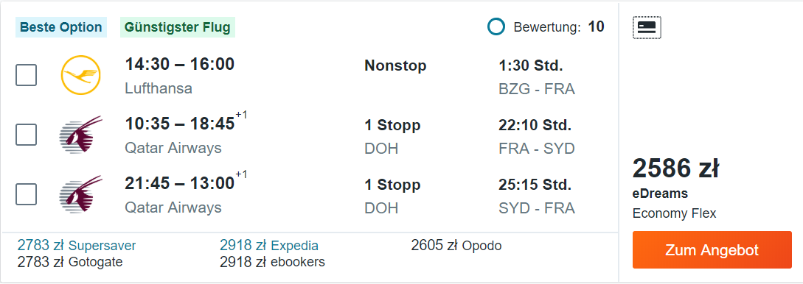
Task: Select the 2783 zł Gotogate offer
Action: (x=70, y=262)
